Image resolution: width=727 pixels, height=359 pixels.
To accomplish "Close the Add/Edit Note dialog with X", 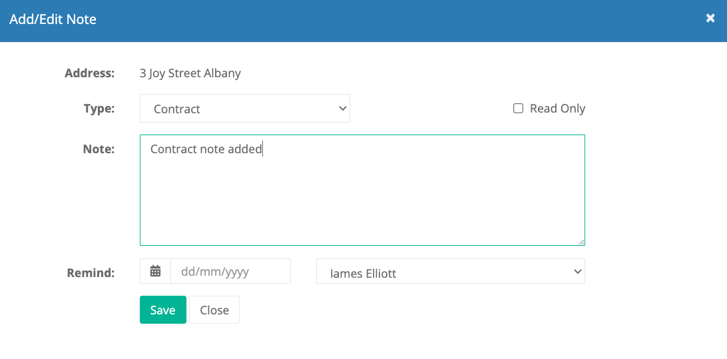I will click(x=710, y=19).
